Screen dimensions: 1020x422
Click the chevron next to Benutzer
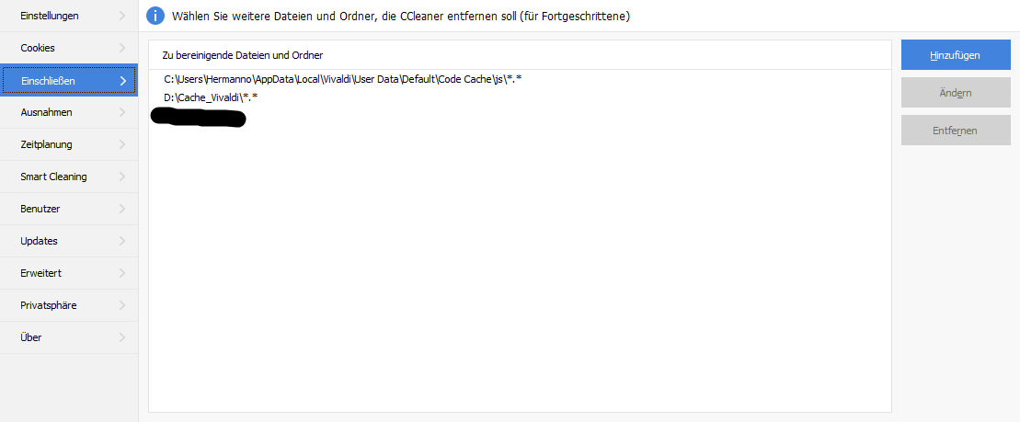(123, 209)
